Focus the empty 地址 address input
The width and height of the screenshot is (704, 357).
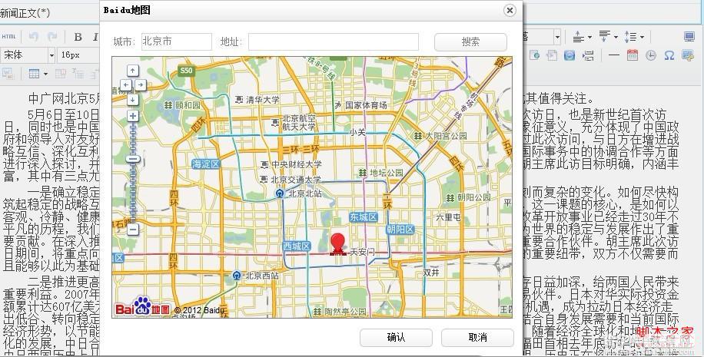(x=334, y=41)
